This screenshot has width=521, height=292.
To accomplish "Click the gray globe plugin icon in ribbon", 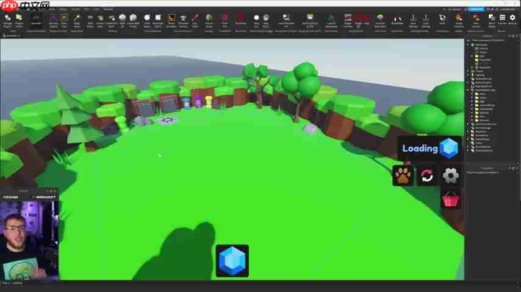I will (266, 18).
